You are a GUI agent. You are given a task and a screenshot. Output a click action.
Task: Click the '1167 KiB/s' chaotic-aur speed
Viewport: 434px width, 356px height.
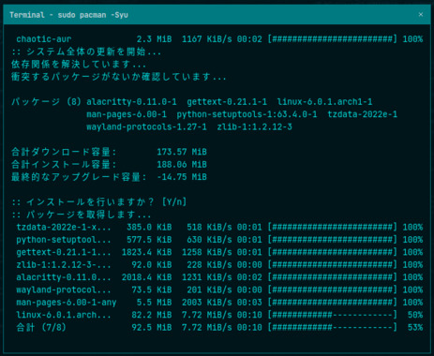pyautogui.click(x=207, y=39)
